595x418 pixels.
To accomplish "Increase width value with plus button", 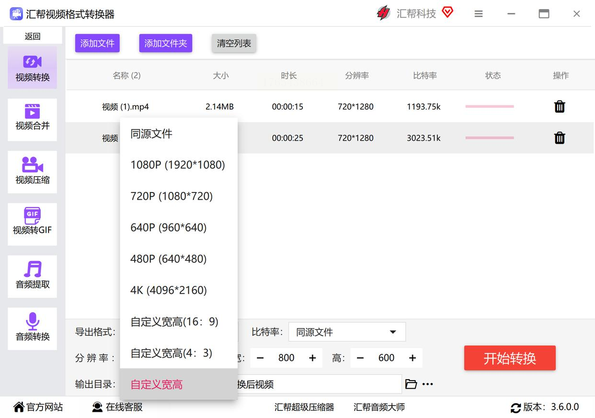I will (312, 358).
